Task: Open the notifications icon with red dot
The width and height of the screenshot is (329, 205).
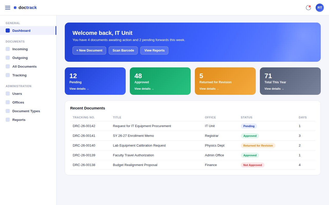Action: (308, 8)
